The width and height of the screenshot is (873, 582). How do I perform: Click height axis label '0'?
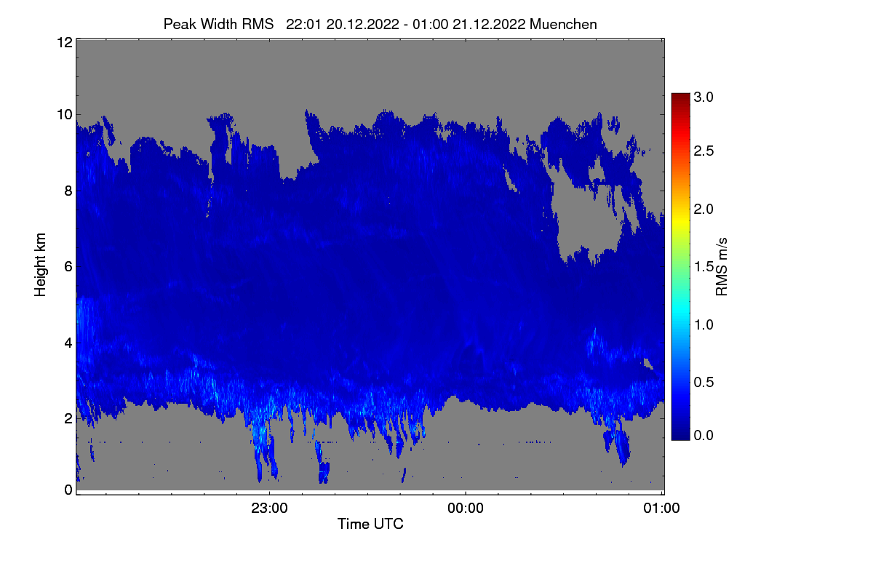click(x=68, y=490)
